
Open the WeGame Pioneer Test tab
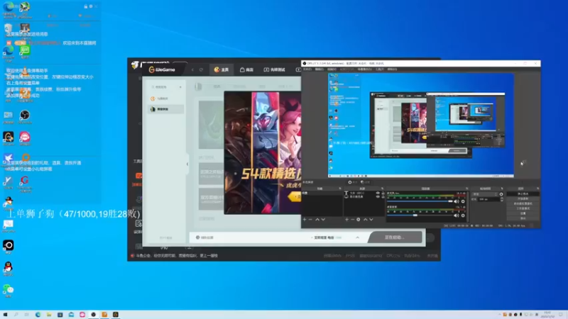(x=274, y=69)
